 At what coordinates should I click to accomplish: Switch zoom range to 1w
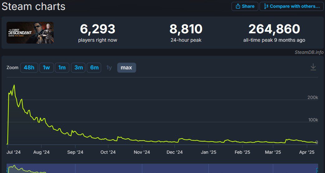(x=46, y=68)
